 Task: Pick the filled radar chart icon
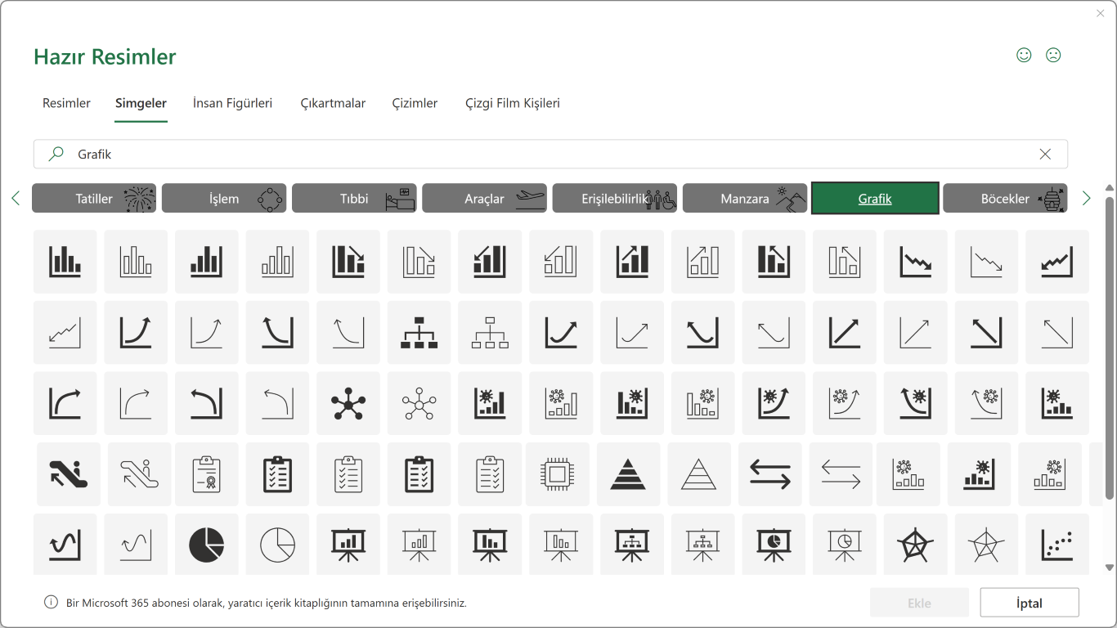[x=914, y=545]
